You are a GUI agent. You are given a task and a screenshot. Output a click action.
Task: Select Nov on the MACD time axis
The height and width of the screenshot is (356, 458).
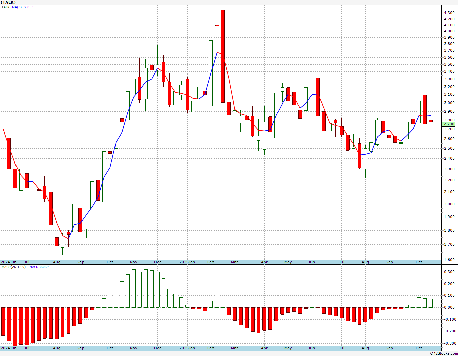point(133,348)
